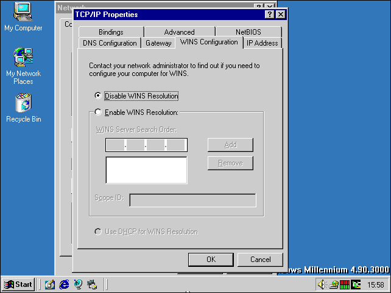Select the WINS Configuration tab

tap(209, 42)
